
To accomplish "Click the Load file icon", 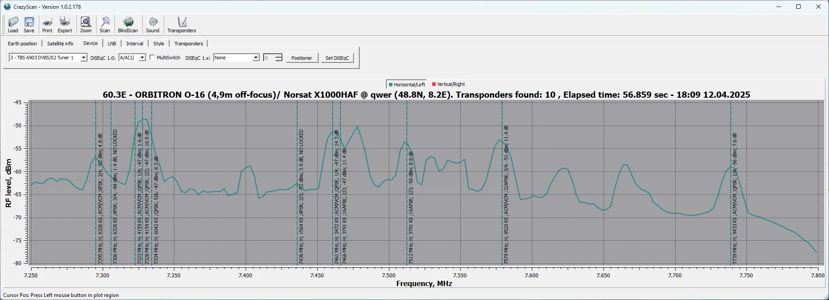I will (13, 24).
